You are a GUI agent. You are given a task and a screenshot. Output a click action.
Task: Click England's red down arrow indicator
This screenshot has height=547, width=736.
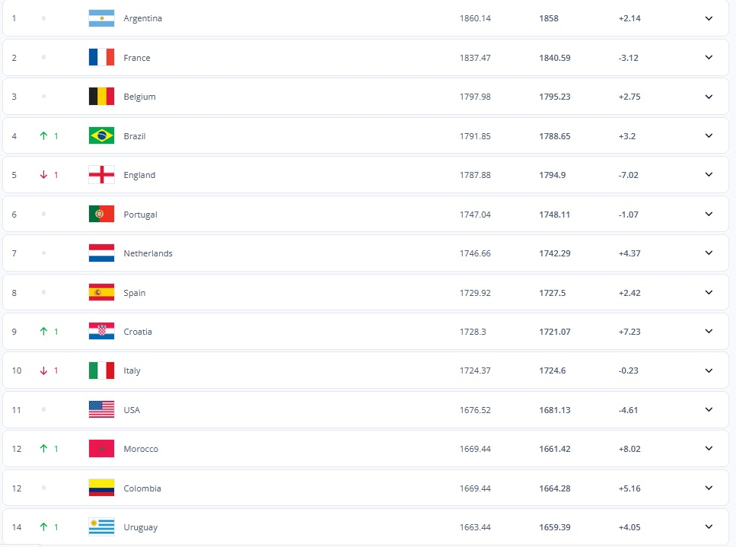pos(44,175)
